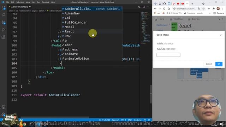
Task: Bookmark this page with star icon
Action: (203, 8)
